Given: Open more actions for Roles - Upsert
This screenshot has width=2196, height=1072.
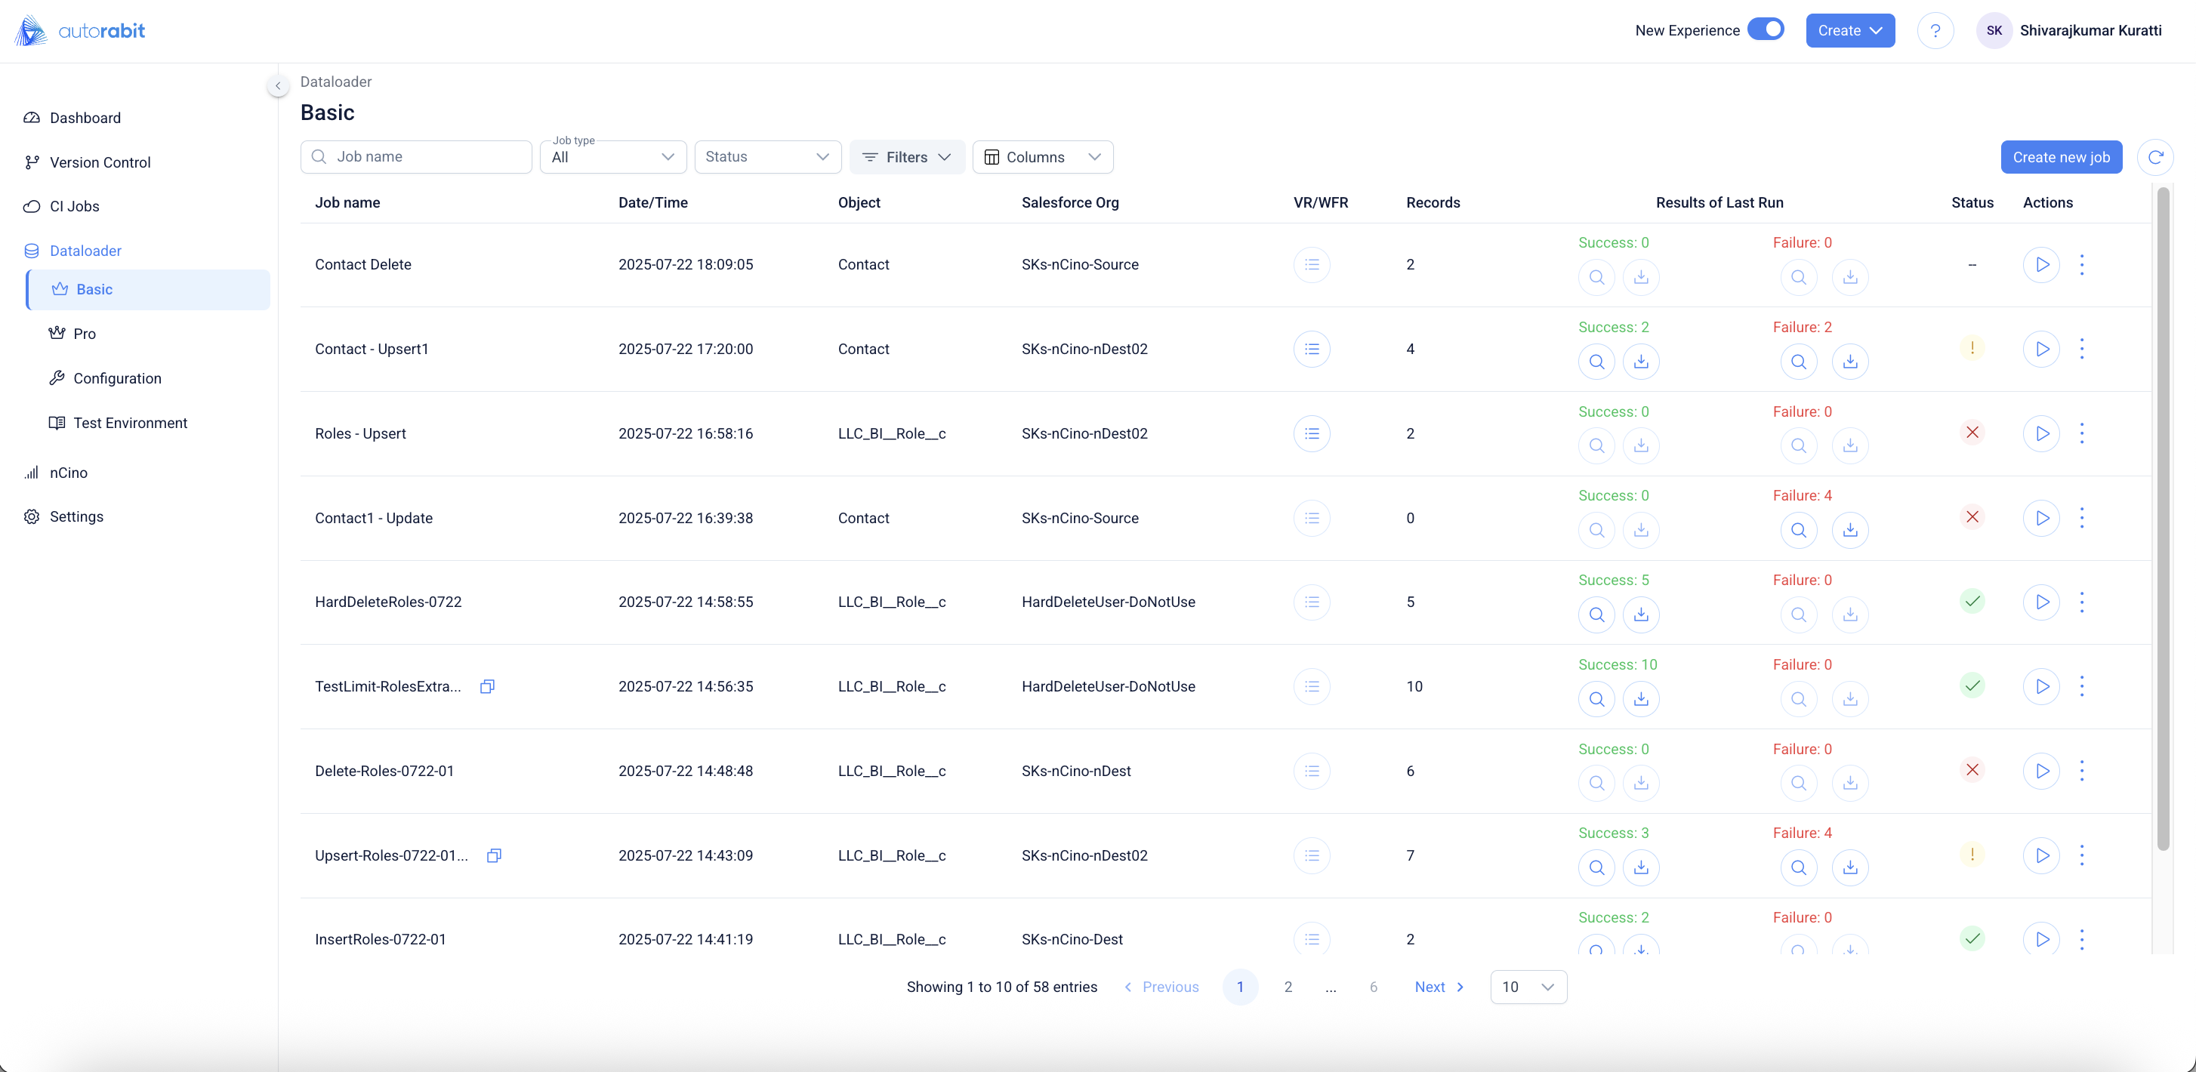Looking at the screenshot, I should pos(2082,433).
